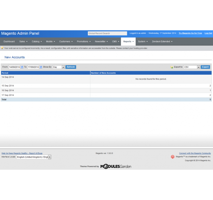
Task: Expand the Catalog menu
Action: pyautogui.click(x=37, y=41)
